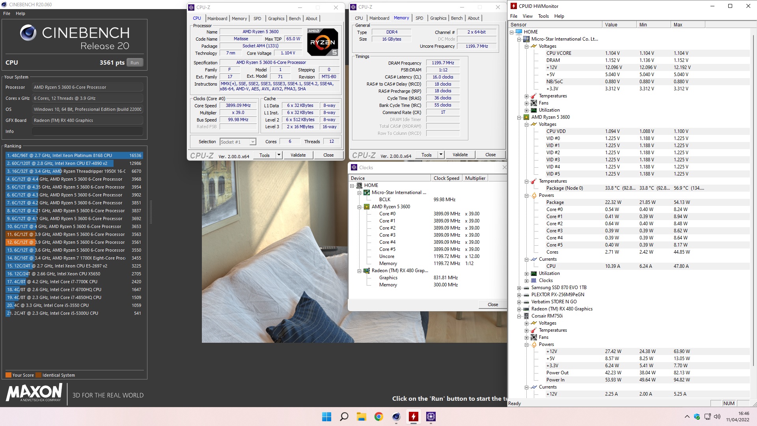This screenshot has width=757, height=426.
Task: Switch to Cinebench via taskbar icon
Action: pos(396,417)
